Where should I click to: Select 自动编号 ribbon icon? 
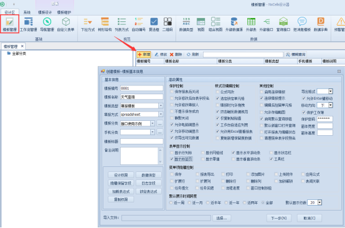[139, 24]
